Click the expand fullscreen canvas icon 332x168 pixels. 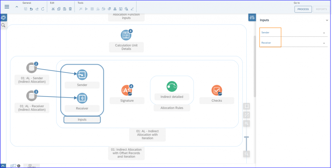pyautogui.click(x=247, y=115)
